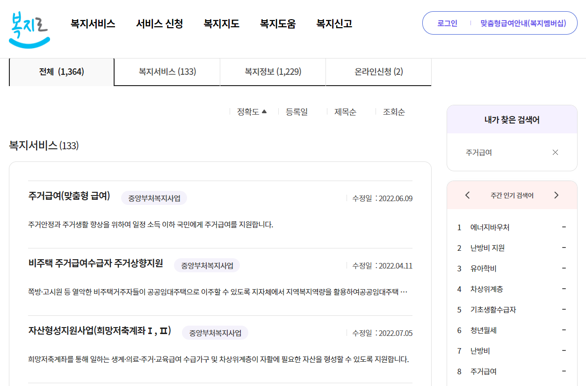Sort results by 조회순
Screen dimensions: 586x386
click(394, 112)
